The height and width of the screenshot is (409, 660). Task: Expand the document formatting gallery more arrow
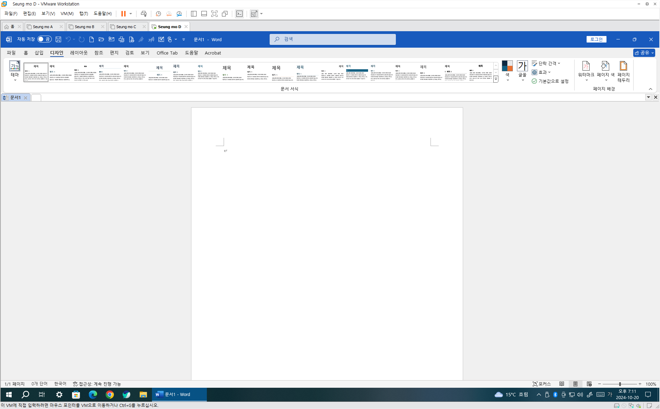tap(496, 79)
